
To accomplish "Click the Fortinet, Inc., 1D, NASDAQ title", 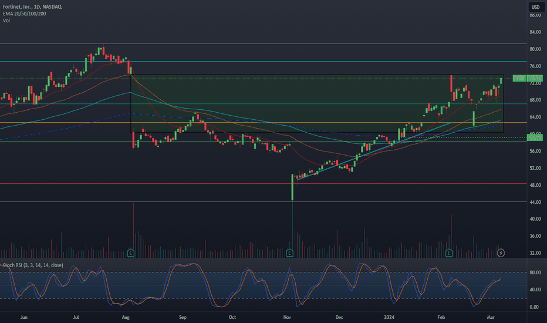I will click(x=32, y=6).
